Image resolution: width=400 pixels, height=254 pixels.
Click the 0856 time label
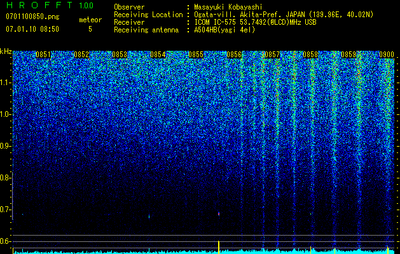click(234, 55)
